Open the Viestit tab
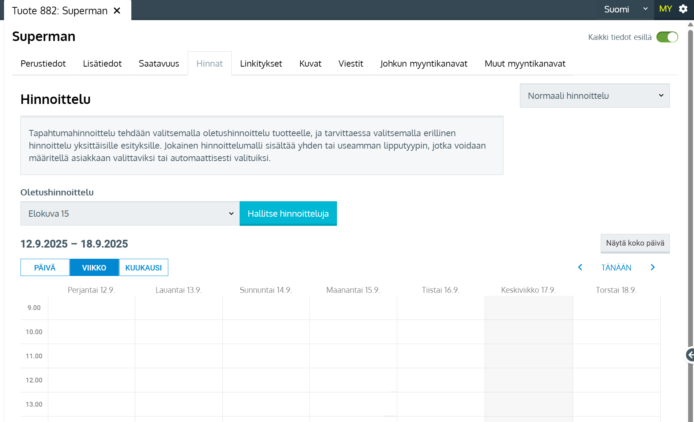This screenshot has height=422, width=694. pyautogui.click(x=350, y=64)
